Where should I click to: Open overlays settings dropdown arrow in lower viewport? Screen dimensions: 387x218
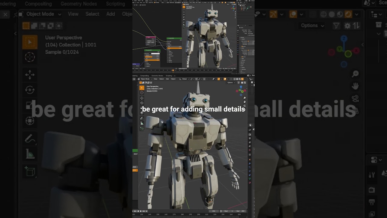click(227, 79)
